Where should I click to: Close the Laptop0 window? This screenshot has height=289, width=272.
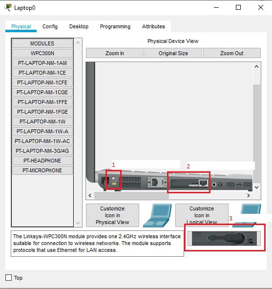click(x=261, y=7)
